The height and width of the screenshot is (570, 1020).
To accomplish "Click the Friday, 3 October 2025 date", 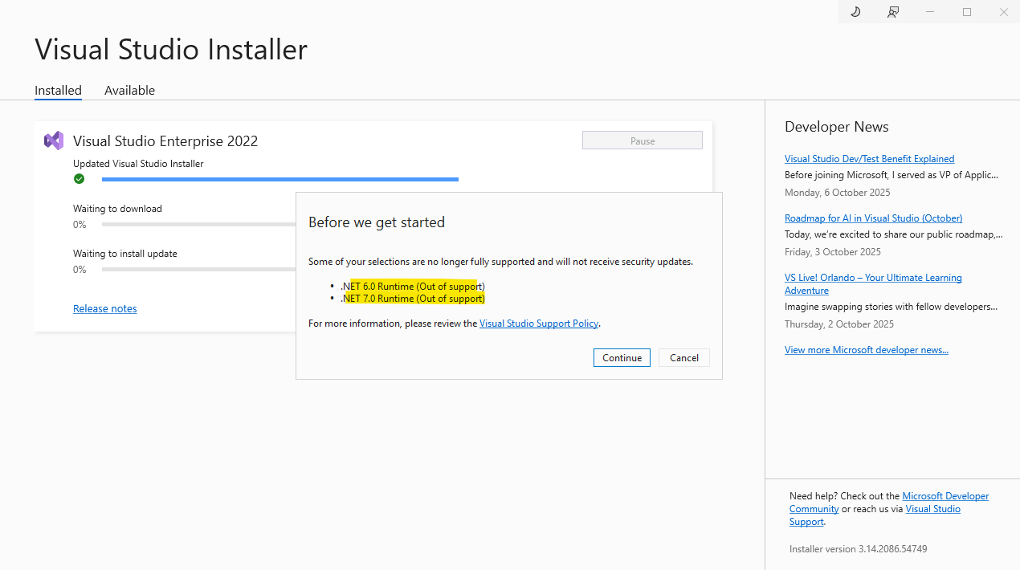I will click(833, 252).
